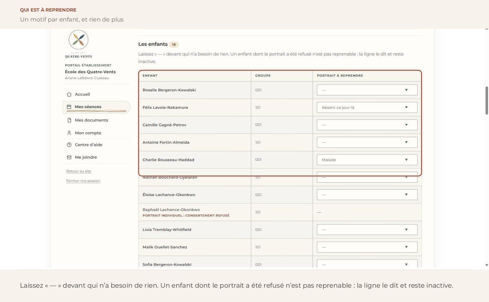This screenshot has height=302, width=489.
Task: Open the retake dropdown for Rosalie Bergeron-Kowalski
Action: pos(367,90)
